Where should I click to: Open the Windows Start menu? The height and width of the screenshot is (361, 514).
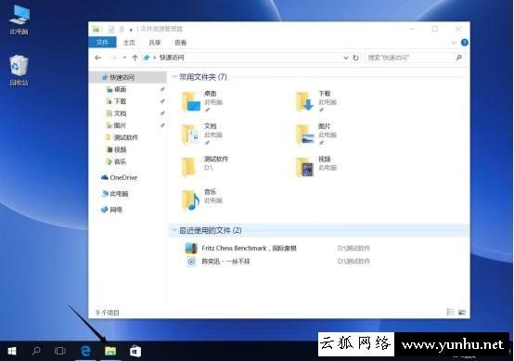coord(12,351)
